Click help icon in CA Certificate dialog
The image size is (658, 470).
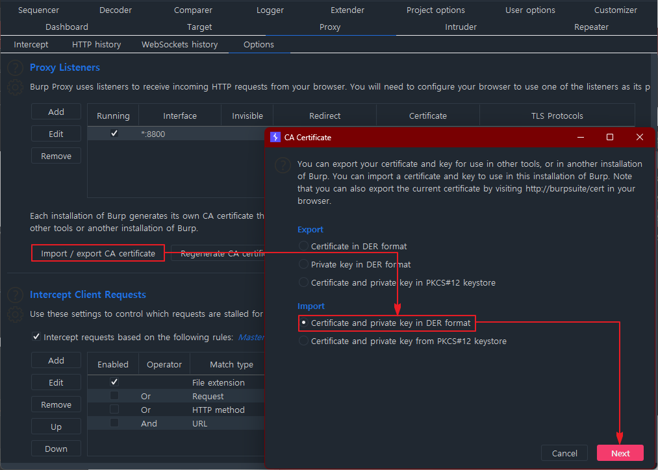point(283,165)
